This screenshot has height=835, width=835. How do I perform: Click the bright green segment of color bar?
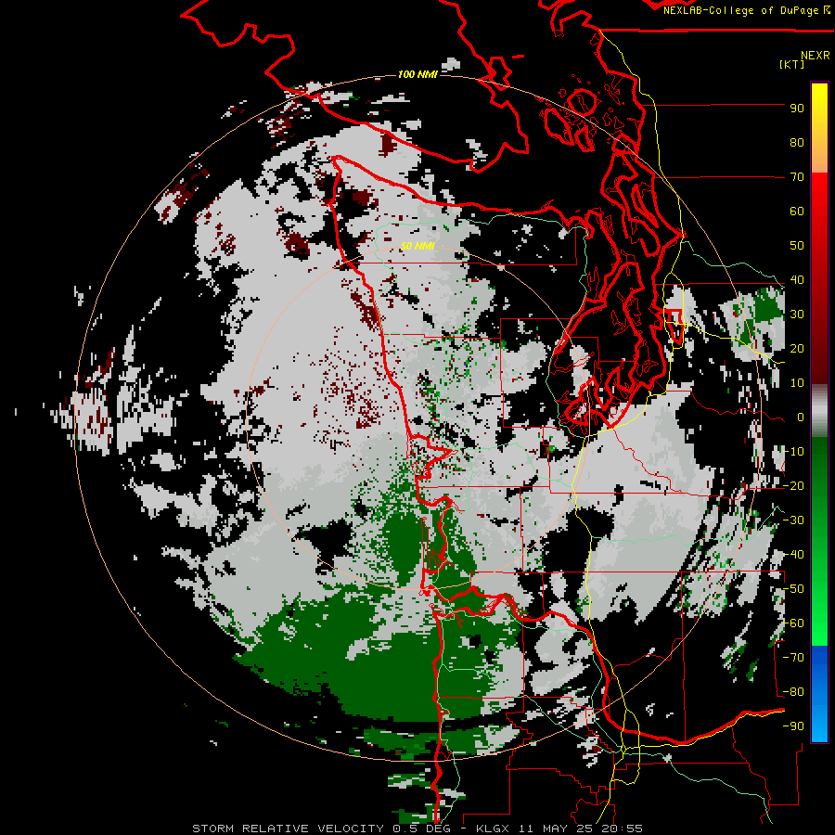tap(819, 602)
